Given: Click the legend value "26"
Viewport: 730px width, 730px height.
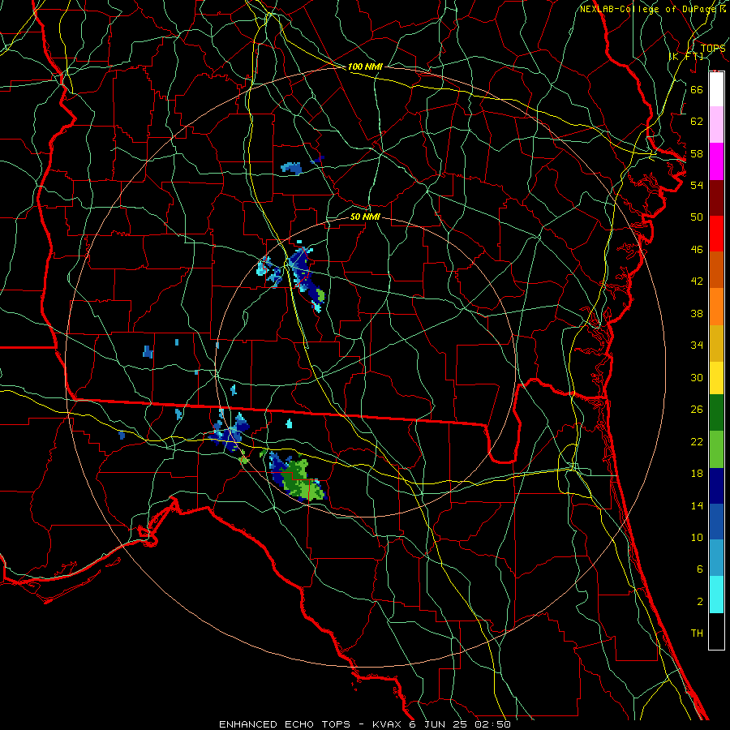Looking at the screenshot, I should coord(697,410).
